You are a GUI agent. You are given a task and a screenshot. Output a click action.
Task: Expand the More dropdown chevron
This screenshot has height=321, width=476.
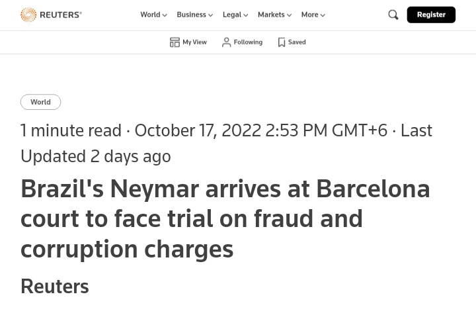coord(323,15)
